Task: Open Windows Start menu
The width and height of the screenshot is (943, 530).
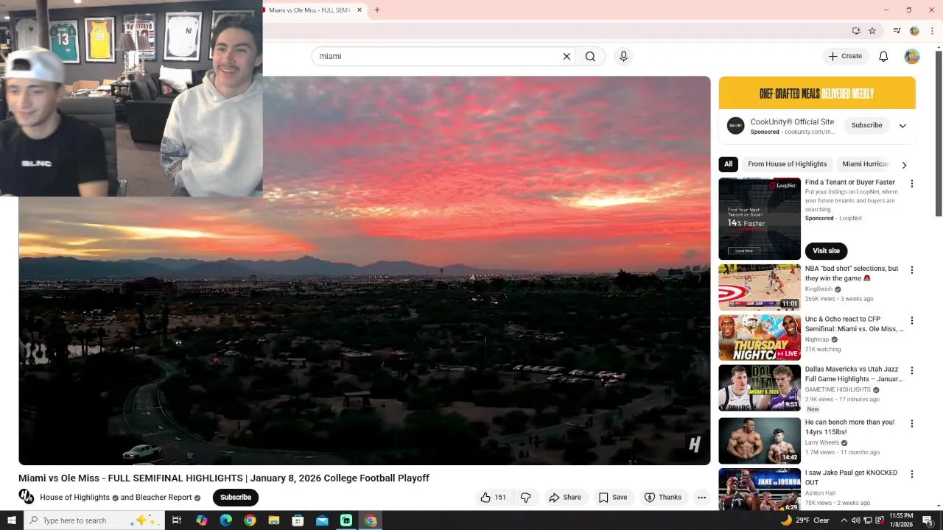Action: pyautogui.click(x=11, y=520)
